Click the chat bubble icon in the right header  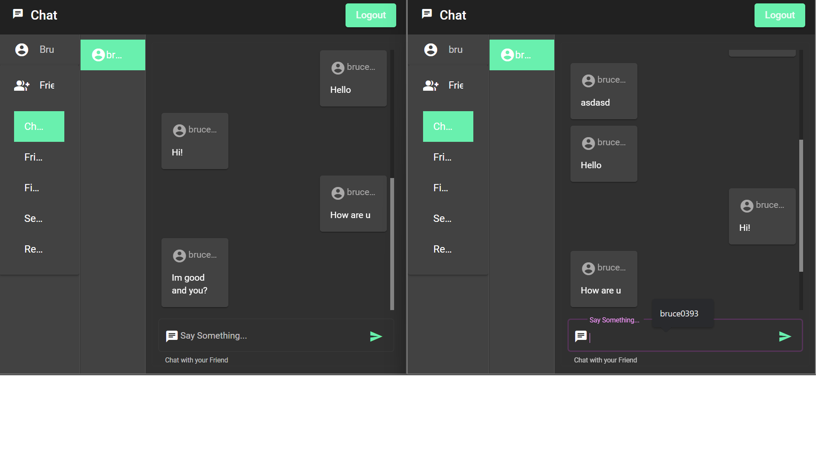pos(426,14)
